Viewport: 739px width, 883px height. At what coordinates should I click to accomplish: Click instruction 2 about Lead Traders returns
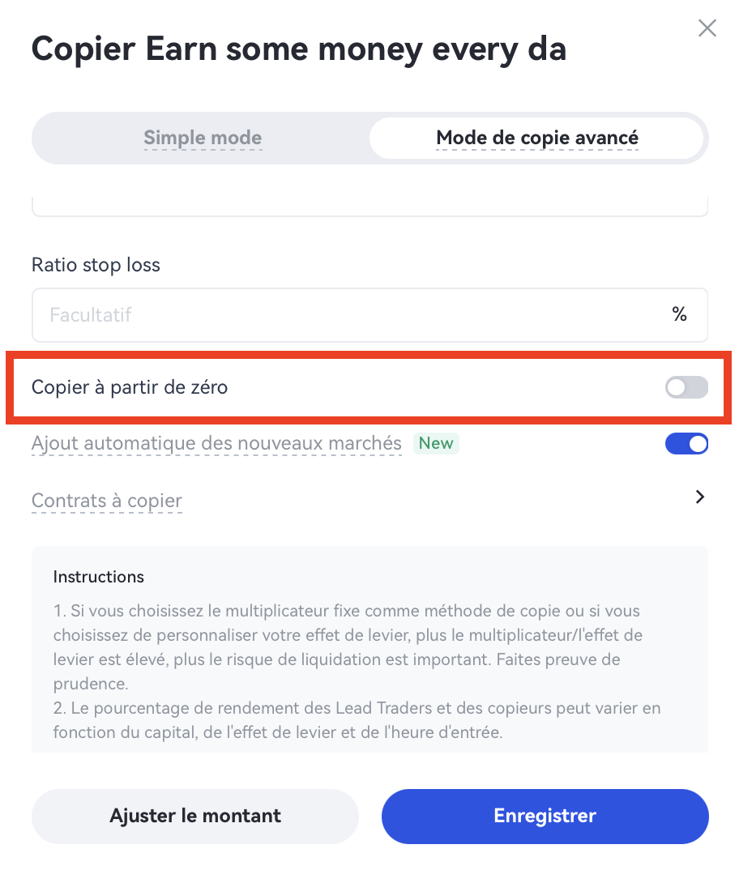click(x=357, y=720)
